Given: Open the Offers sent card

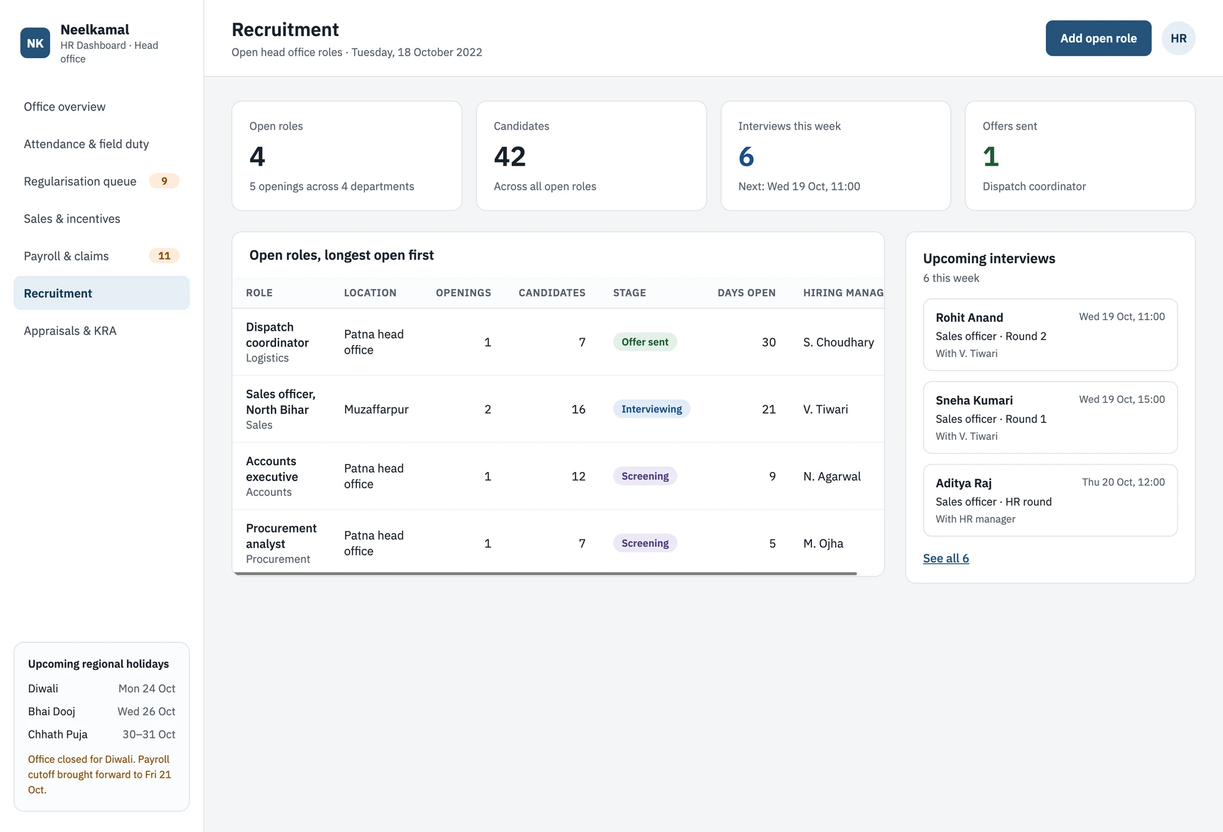Looking at the screenshot, I should tap(1080, 156).
